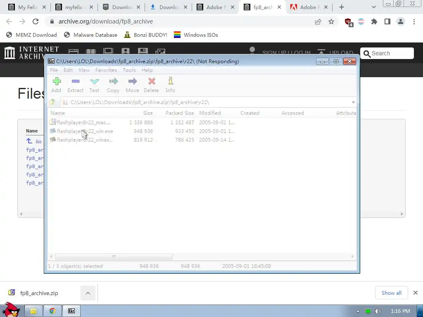Click the 7-Zip horizontal scrollbar thumb
This screenshot has width=423, height=317.
click(114, 256)
